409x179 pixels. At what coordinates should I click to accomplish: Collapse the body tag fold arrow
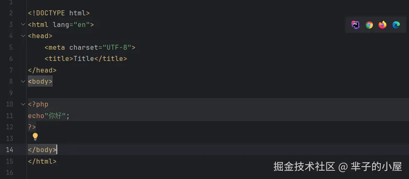pyautogui.click(x=23, y=81)
